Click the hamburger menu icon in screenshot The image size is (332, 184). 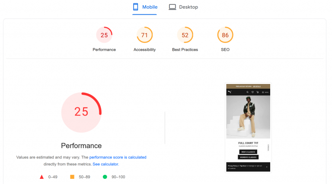point(263,92)
